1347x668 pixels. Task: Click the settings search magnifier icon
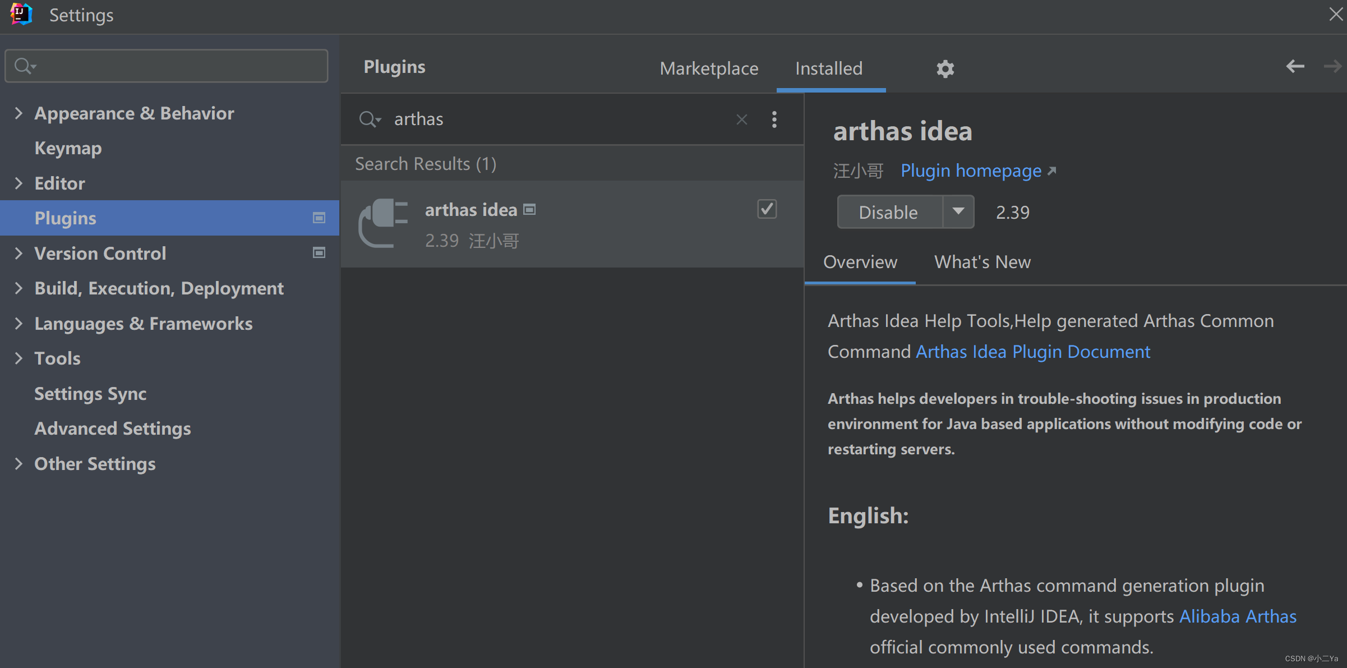[25, 66]
